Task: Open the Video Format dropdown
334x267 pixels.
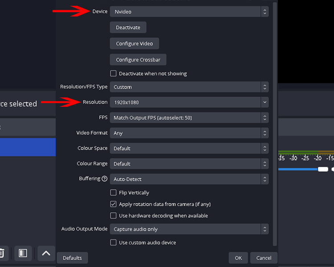Action: click(x=189, y=133)
